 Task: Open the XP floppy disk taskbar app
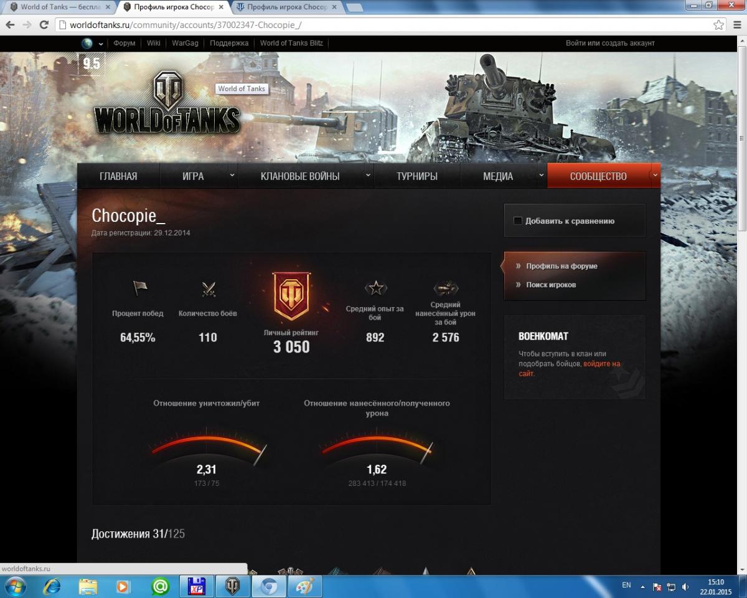coord(197,586)
